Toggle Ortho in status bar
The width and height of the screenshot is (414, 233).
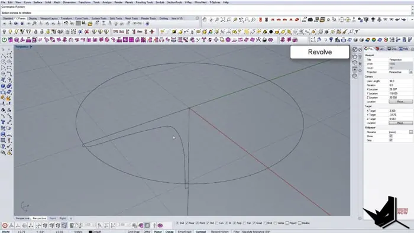[x=147, y=232]
